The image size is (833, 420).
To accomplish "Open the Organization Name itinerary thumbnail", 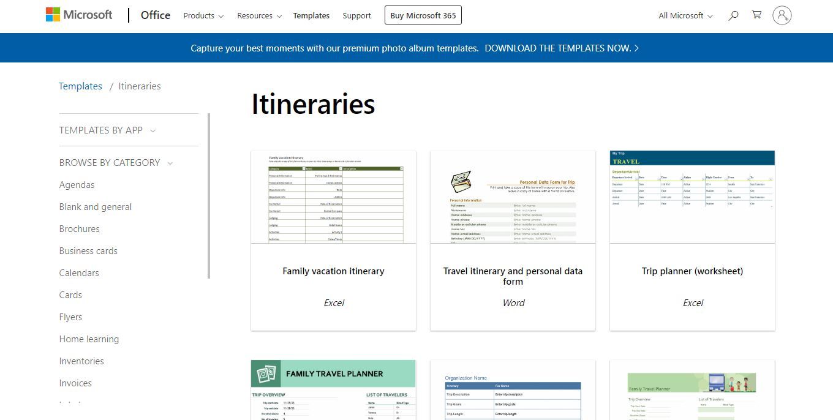I will click(x=513, y=390).
